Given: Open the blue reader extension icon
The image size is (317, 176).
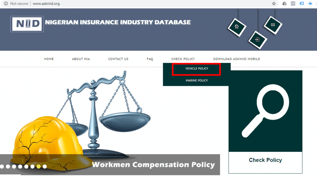Looking at the screenshot, I should (302, 4).
